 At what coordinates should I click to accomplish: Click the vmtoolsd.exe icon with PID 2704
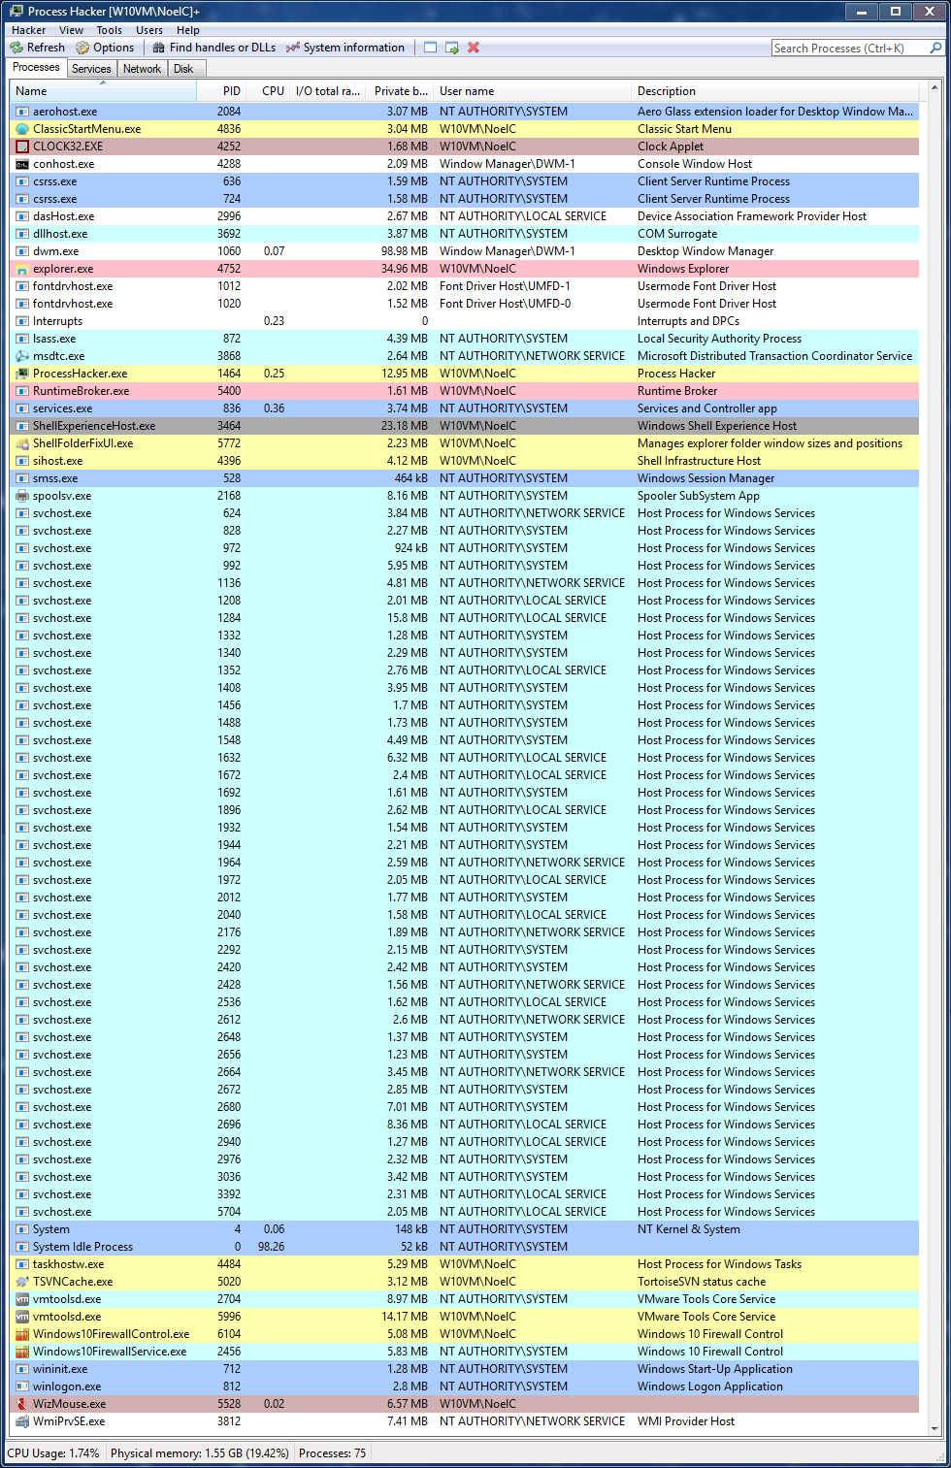[x=22, y=1299]
